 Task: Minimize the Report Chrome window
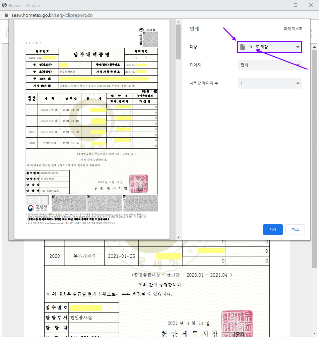(280, 5)
